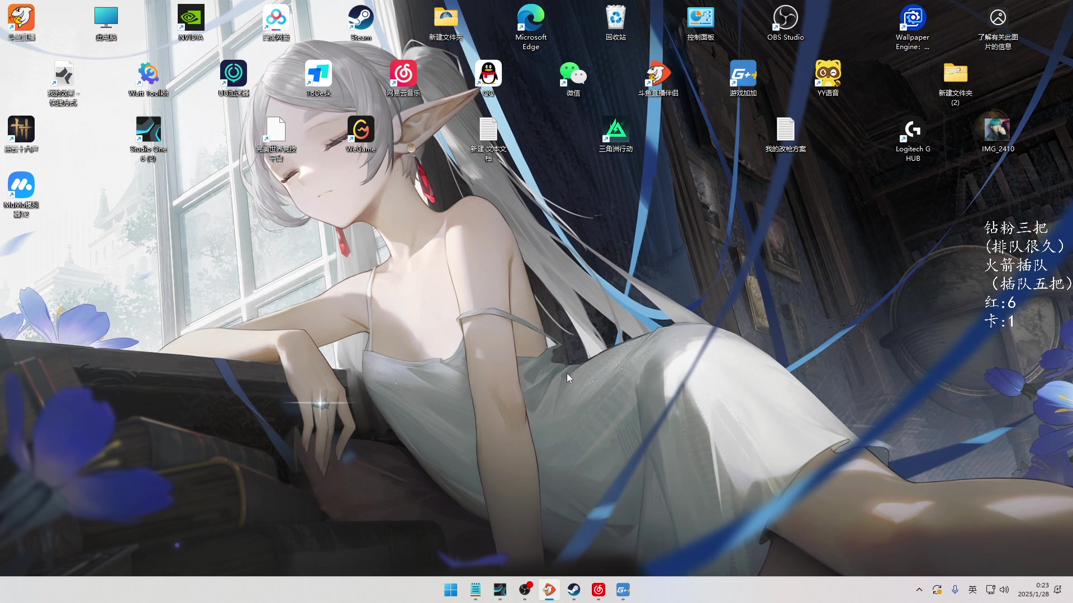Switch to 游戏加加 in the taskbar

coord(623,590)
